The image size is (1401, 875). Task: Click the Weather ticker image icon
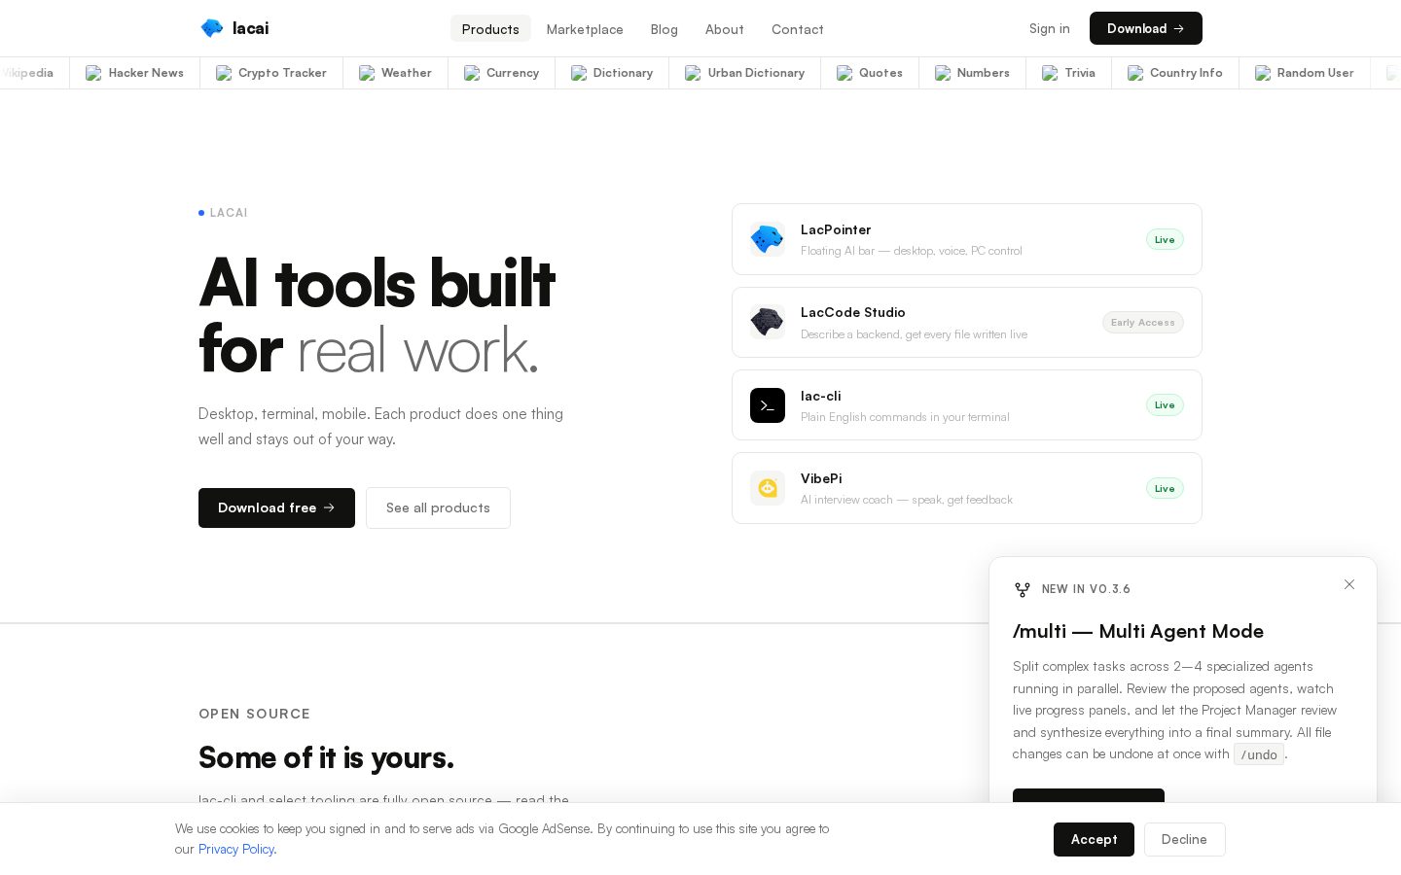tap(367, 73)
